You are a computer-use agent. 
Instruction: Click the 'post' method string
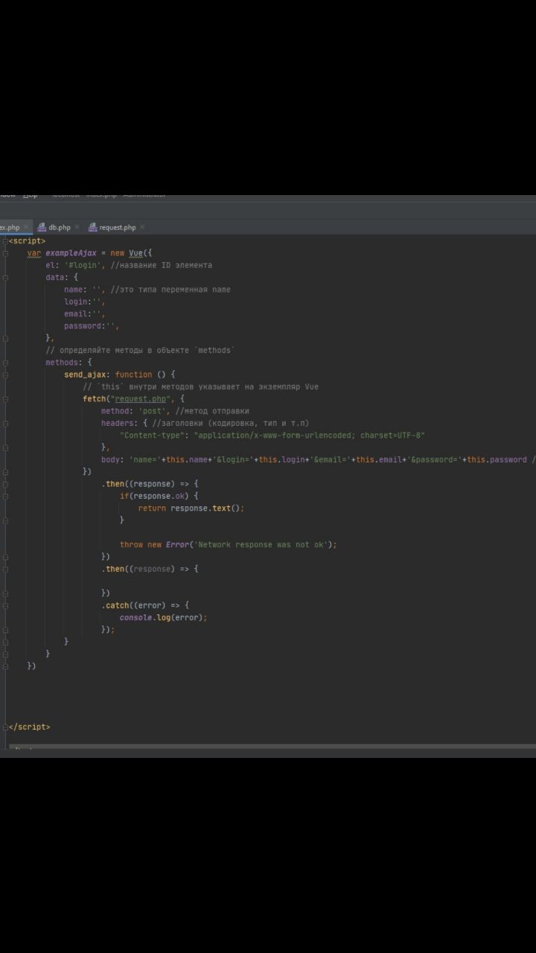point(152,411)
